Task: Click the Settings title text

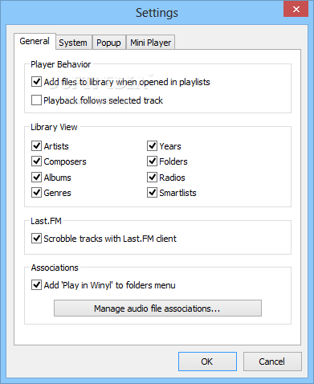Action: (x=157, y=13)
